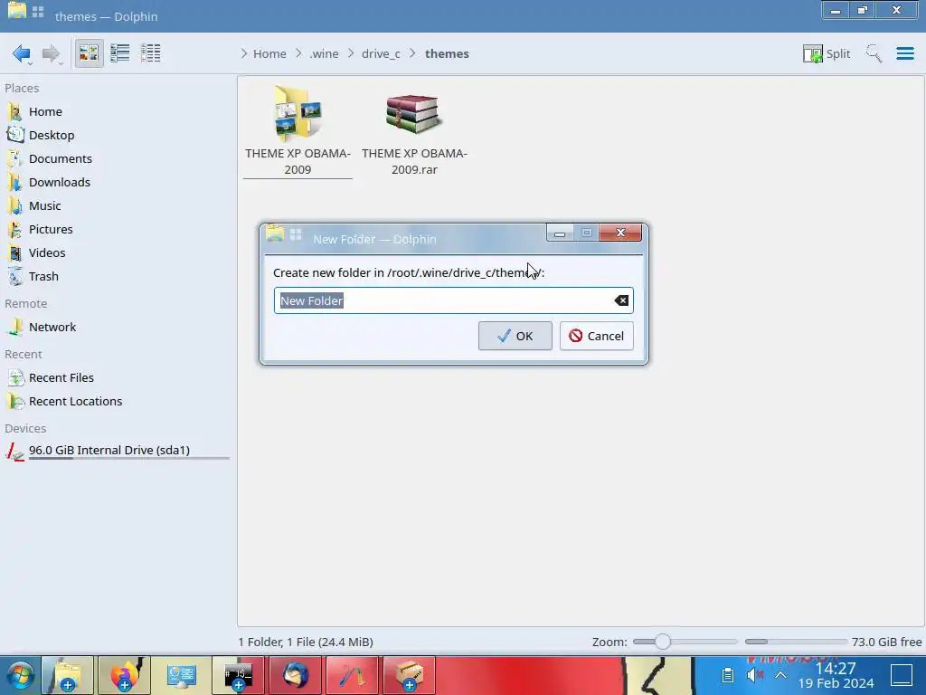The width and height of the screenshot is (926, 695).
Task: Click the grey Forward arrow
Action: point(52,53)
